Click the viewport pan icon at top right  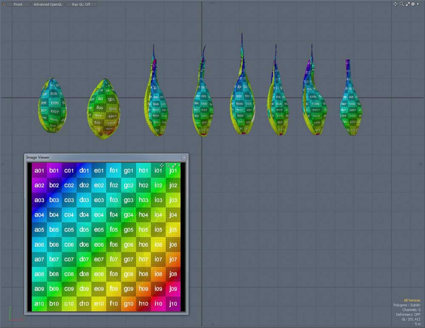[395, 4]
